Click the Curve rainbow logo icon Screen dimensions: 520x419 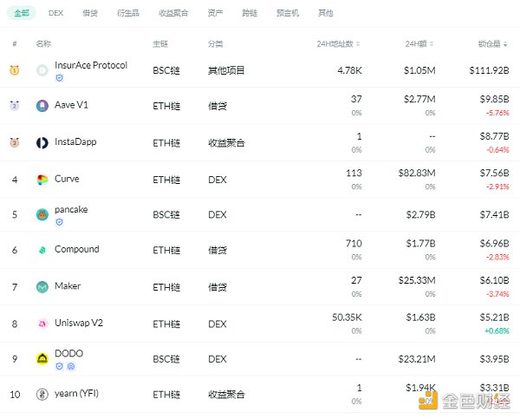[x=42, y=180]
